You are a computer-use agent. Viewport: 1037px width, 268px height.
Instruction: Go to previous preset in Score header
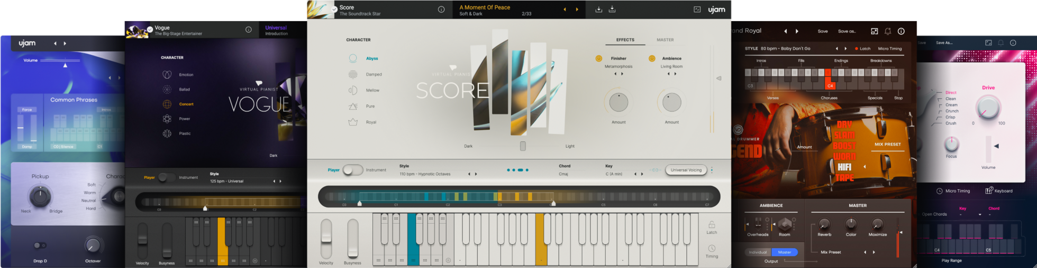tap(565, 9)
